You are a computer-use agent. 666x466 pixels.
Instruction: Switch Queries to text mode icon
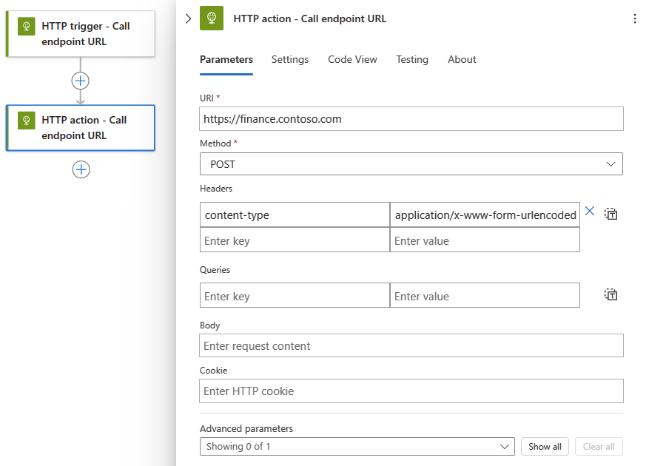pos(611,295)
